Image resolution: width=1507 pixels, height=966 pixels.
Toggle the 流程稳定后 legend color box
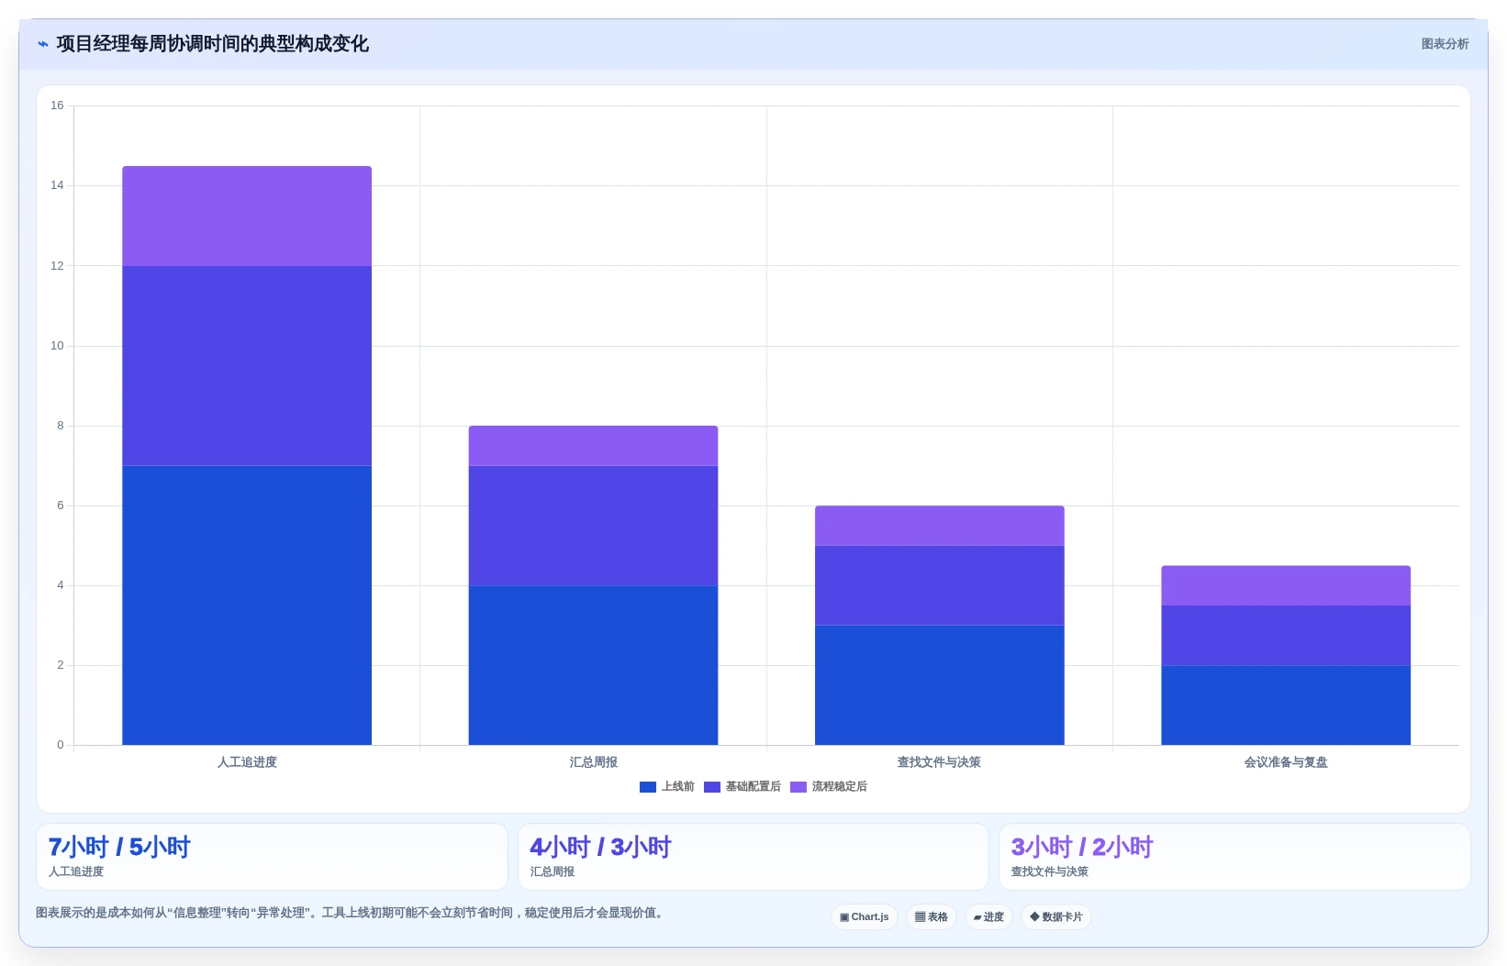pyautogui.click(x=798, y=787)
